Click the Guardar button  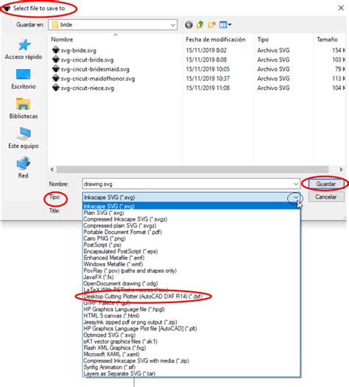pos(325,184)
